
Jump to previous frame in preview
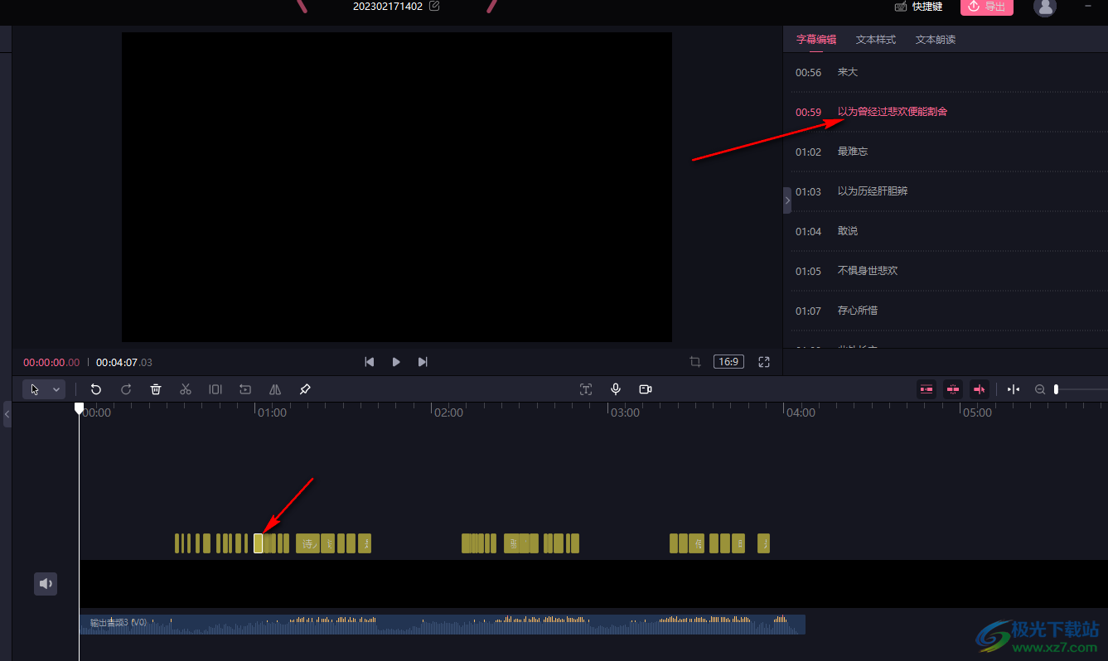tap(370, 362)
